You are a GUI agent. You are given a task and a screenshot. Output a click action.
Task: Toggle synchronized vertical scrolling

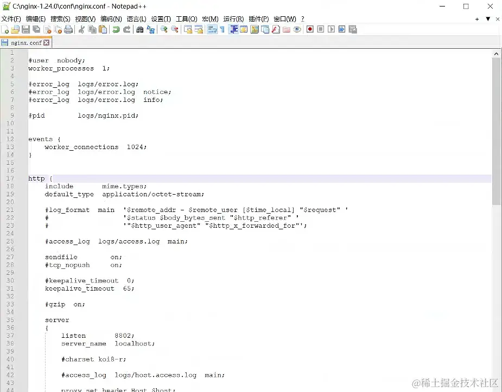[188, 29]
